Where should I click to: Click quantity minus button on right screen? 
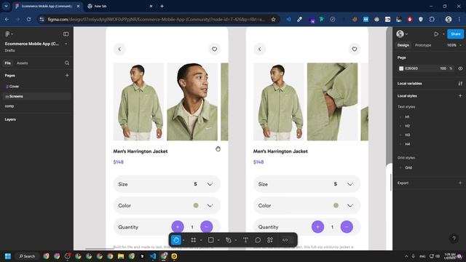(x=347, y=227)
